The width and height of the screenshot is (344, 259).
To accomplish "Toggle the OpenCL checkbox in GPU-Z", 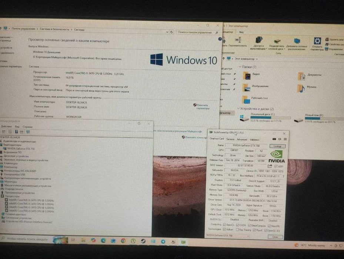I will (224, 225).
